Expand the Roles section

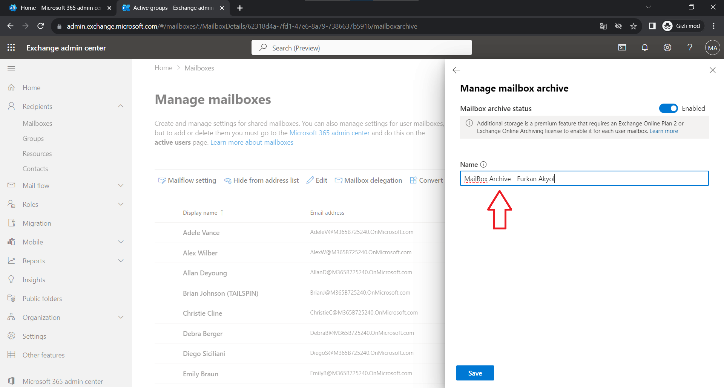121,204
